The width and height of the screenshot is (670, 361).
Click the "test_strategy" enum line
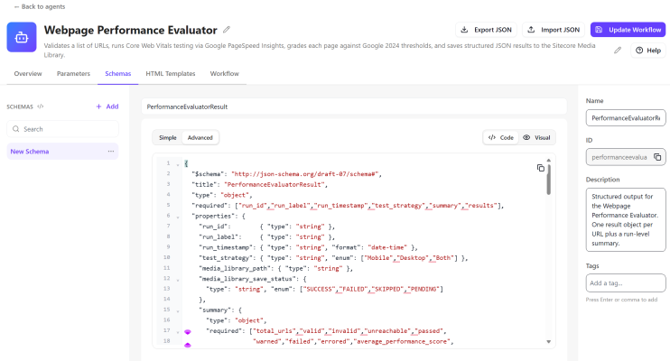coord(333,258)
